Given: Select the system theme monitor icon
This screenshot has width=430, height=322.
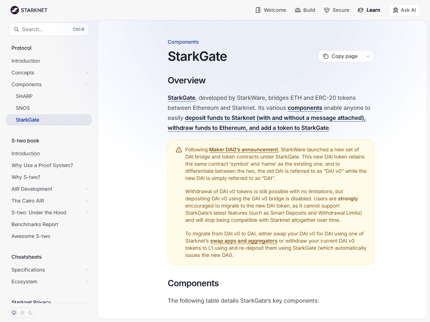Looking at the screenshot, I should click(14, 313).
